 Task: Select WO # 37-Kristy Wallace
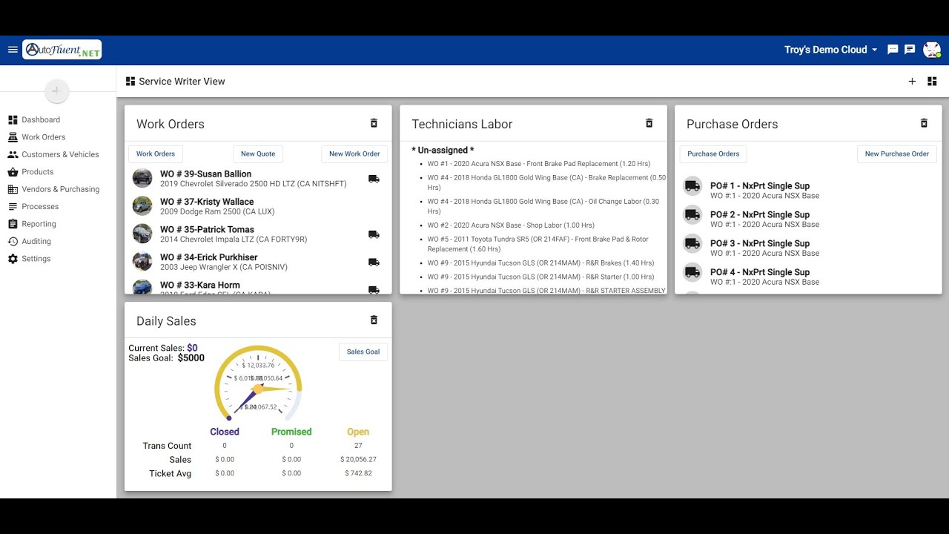pyautogui.click(x=207, y=202)
